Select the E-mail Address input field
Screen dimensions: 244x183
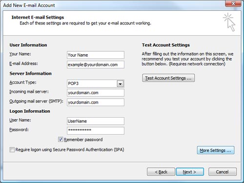[x=96, y=64]
